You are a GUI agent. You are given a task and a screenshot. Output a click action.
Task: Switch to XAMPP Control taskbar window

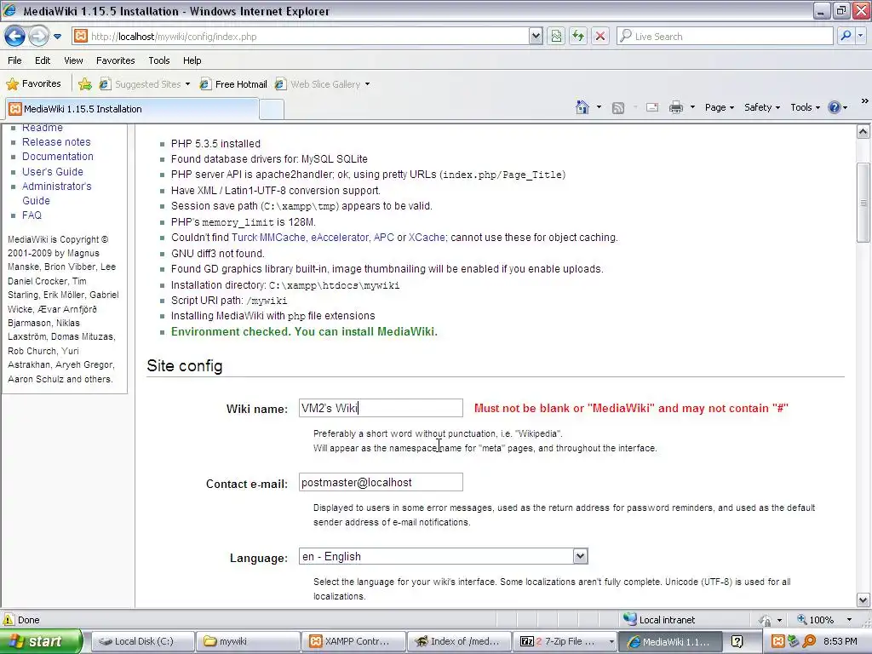353,641
